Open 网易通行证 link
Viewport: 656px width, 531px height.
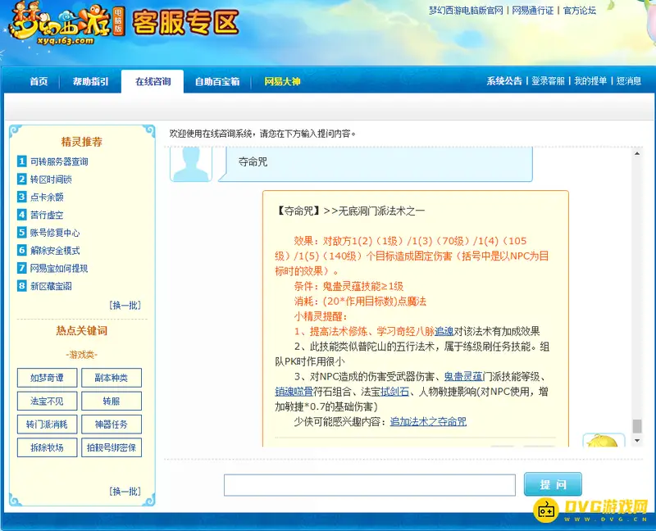[x=532, y=11]
